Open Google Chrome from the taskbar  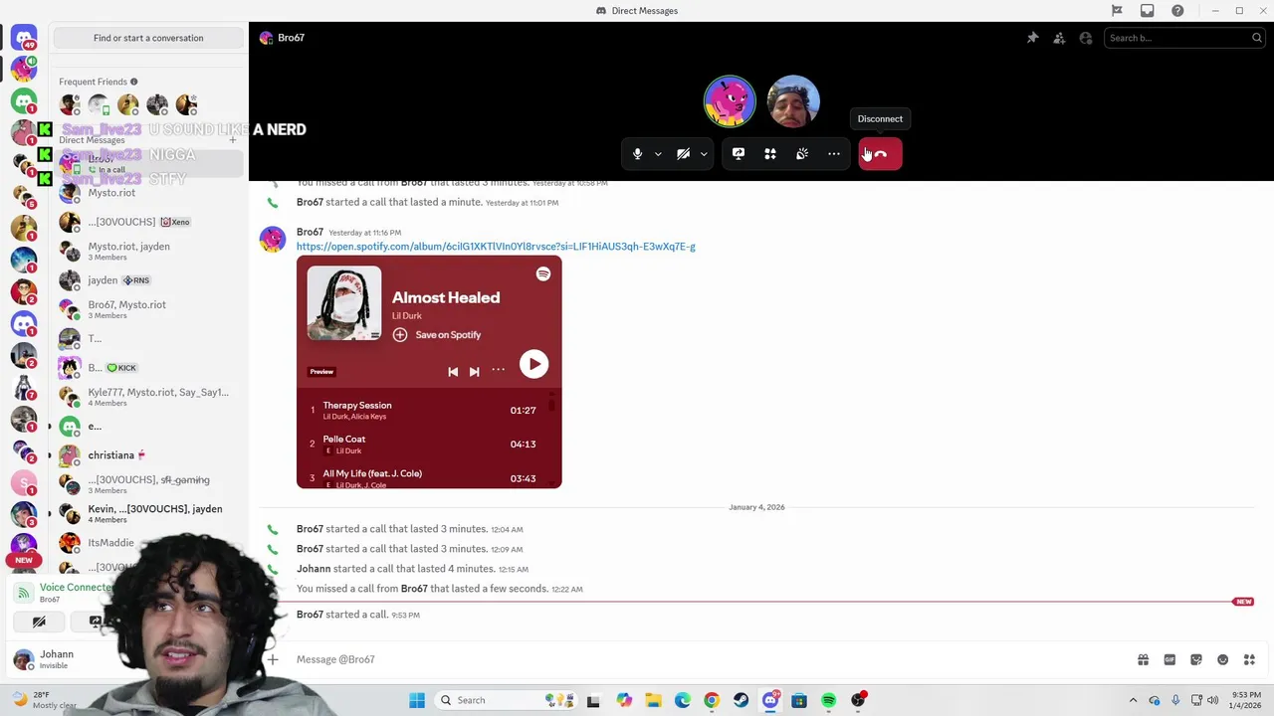click(x=712, y=700)
